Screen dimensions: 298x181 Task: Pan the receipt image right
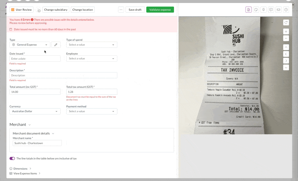tap(286, 61)
